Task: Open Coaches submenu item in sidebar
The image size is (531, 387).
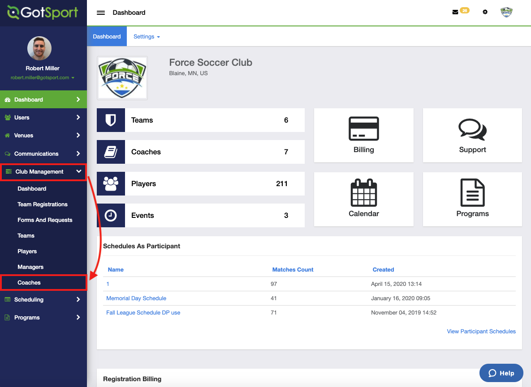Action: coord(29,283)
